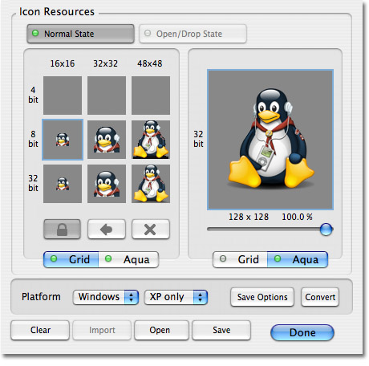Click the Save button
Viewport: 369px width, 366px height.
coord(221,330)
